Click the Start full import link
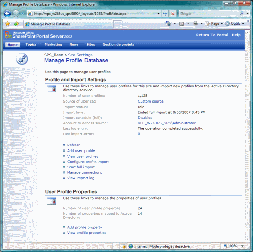Screen dimensions: 253x252 point(81,167)
